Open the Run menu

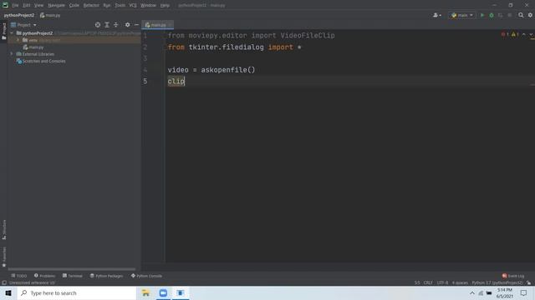point(107,6)
